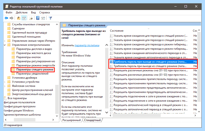The height and width of the screenshot is (131, 205).
Task: Click tree pane horizontal scroll-left arrow
Action: 6,120
